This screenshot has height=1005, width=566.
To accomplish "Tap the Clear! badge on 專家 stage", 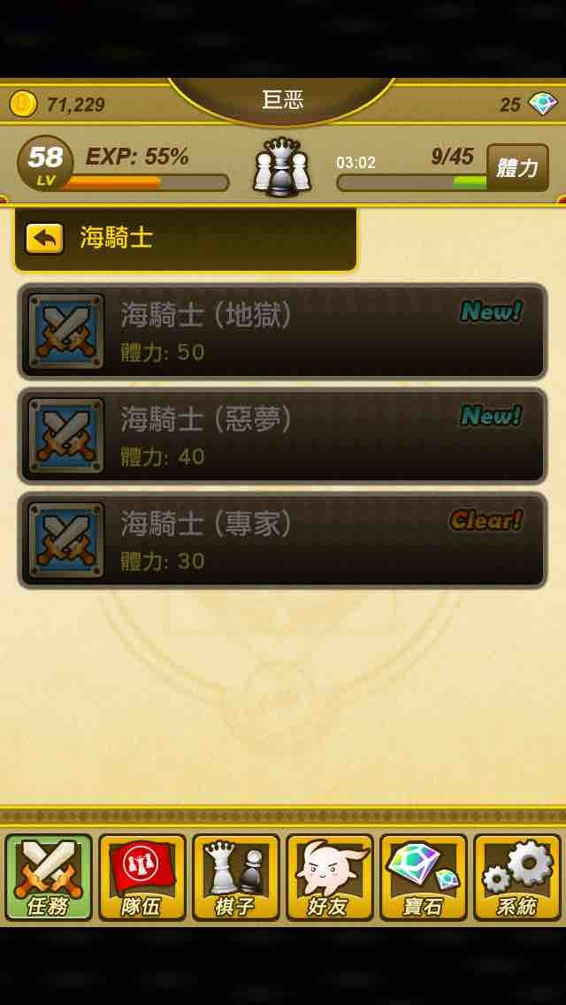I will 486,520.
